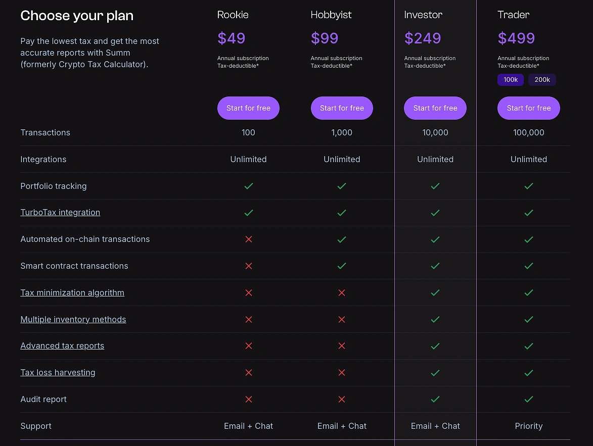Open the Tax minimization algorithm link
593x446 pixels.
click(72, 292)
